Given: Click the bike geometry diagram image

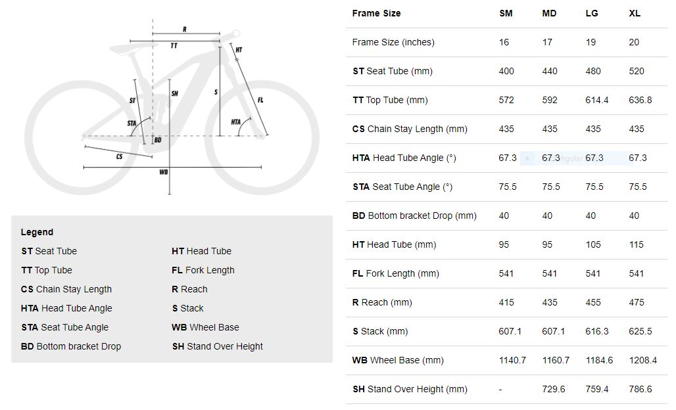Looking at the screenshot, I should pos(172,107).
